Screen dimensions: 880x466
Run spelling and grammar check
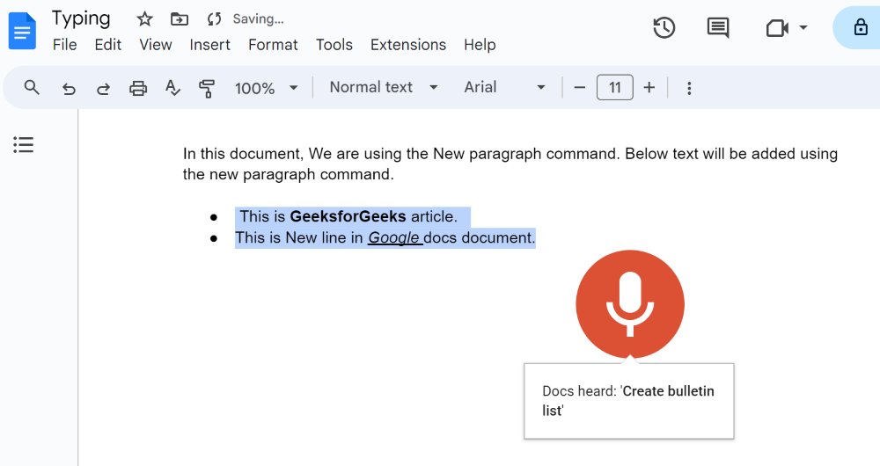click(173, 88)
